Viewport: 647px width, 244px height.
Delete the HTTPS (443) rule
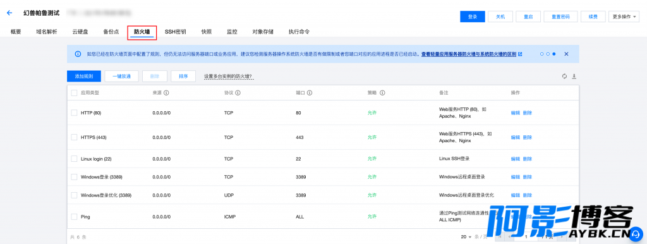(528, 137)
